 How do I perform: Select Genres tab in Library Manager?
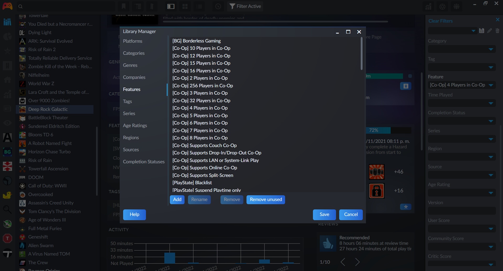(x=130, y=65)
